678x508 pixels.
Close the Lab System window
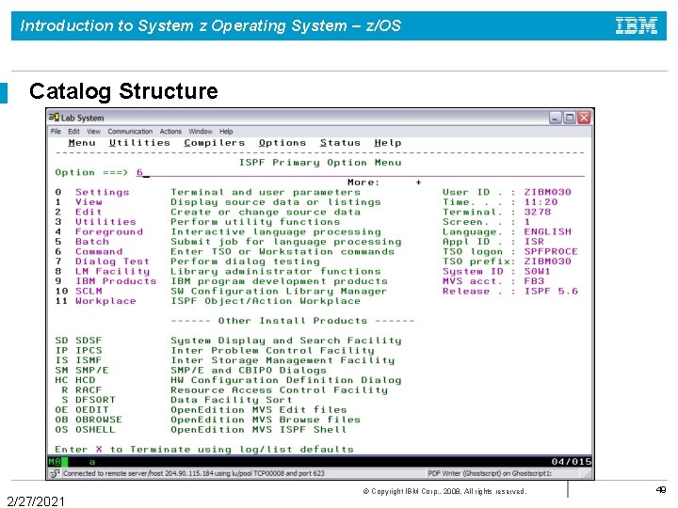click(x=584, y=118)
